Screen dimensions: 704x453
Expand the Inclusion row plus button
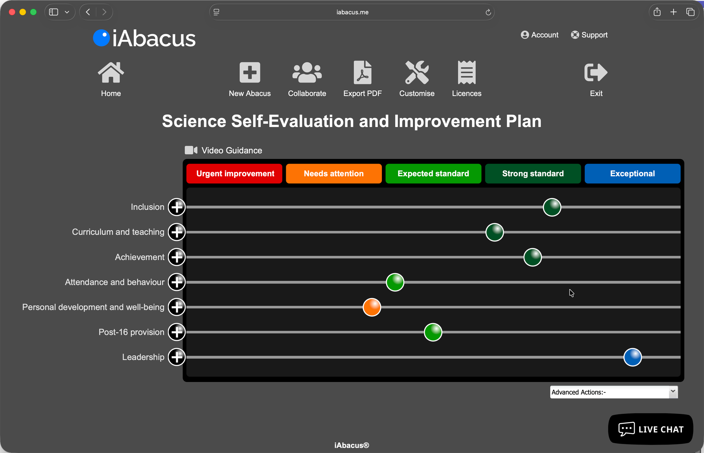click(x=177, y=207)
